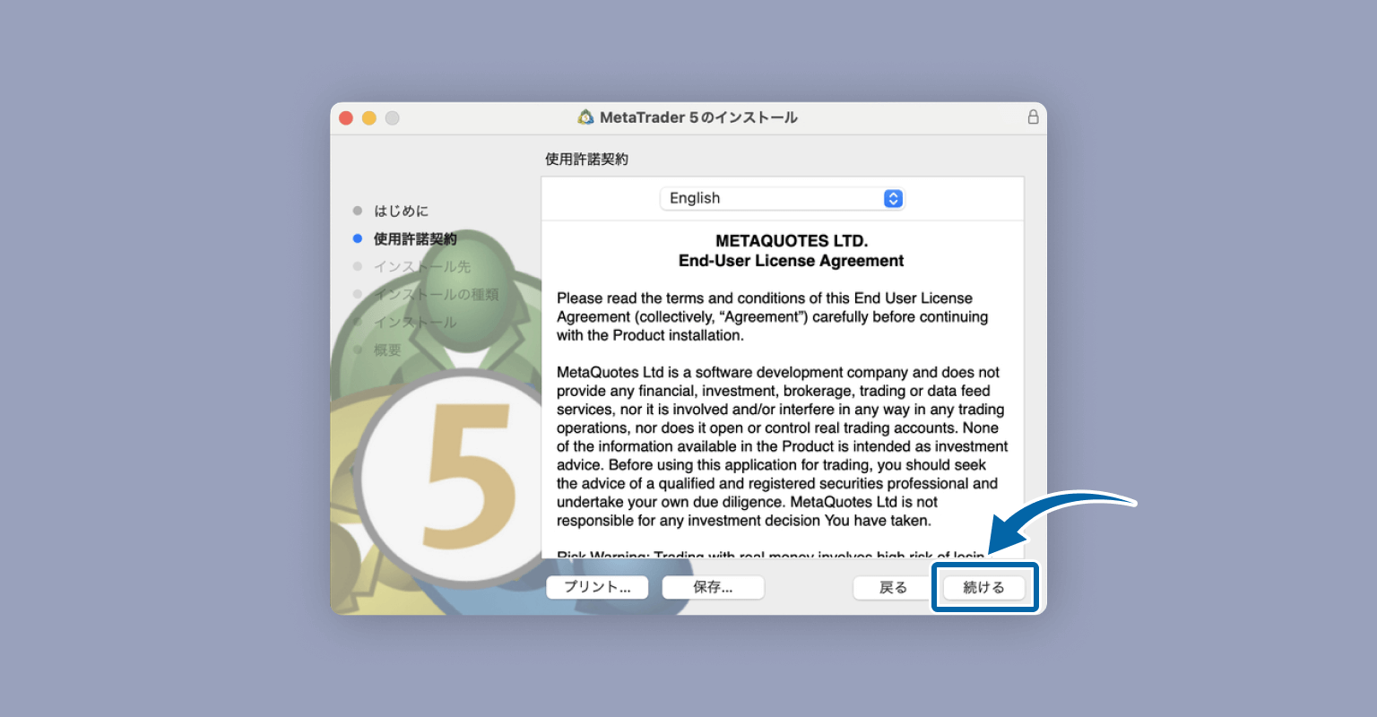Select the 概要 step in sidebar
1377x717 pixels.
[x=387, y=350]
